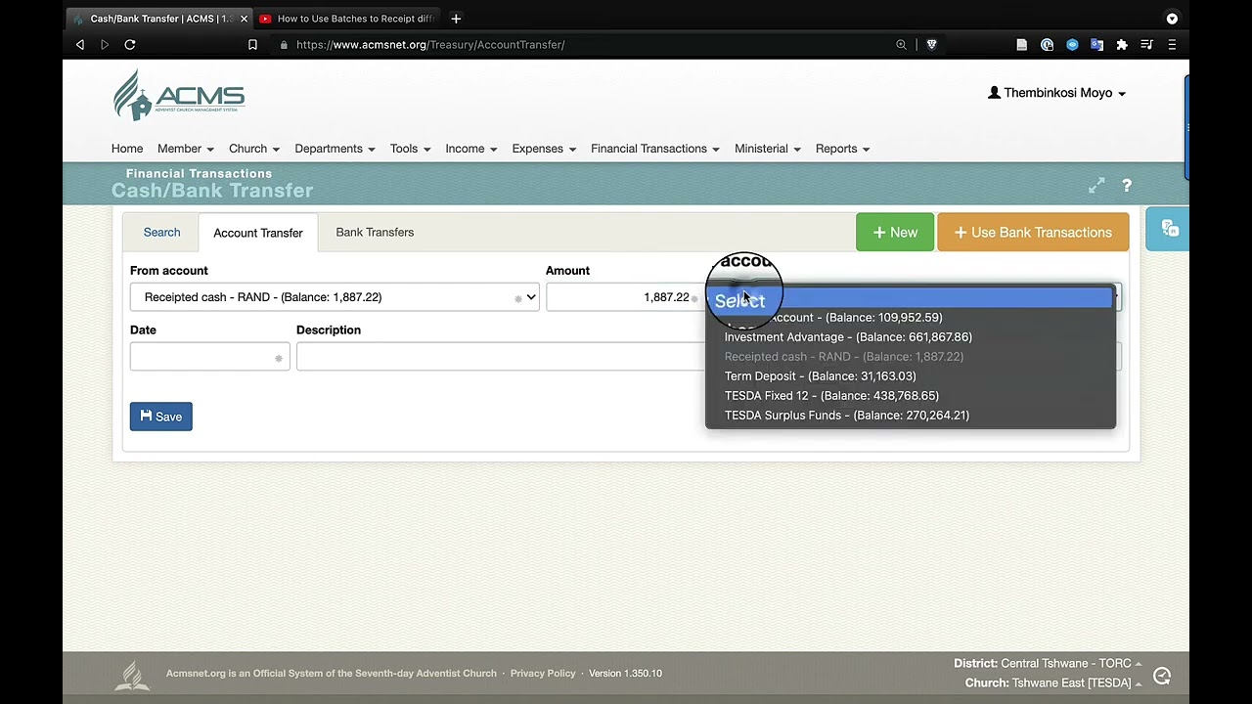Open the Member dropdown menu
1252x704 pixels.
pos(186,149)
